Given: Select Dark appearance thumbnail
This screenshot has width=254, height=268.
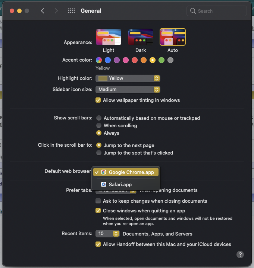Looking at the screenshot, I should point(141,37).
